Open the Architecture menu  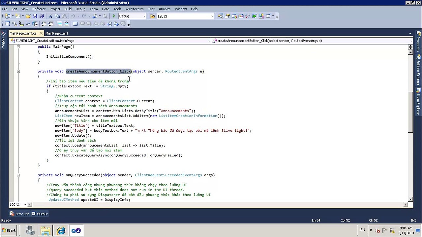[135, 9]
